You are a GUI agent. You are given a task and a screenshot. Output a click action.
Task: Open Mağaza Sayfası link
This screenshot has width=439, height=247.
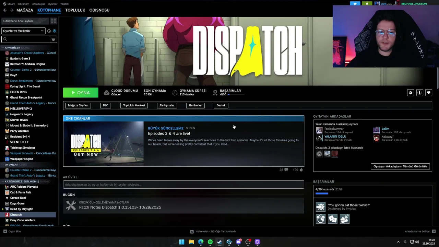point(78,105)
